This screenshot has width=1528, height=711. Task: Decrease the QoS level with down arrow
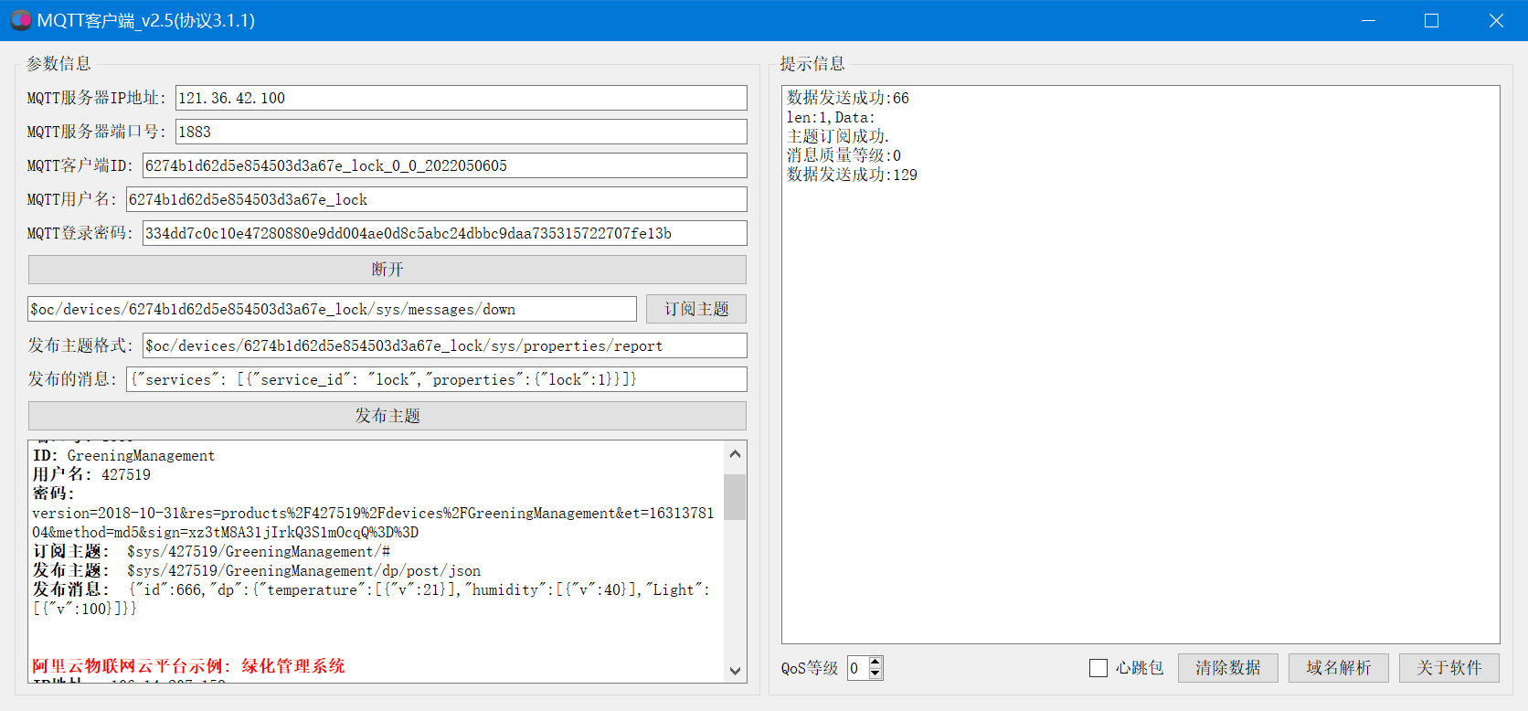coord(875,674)
